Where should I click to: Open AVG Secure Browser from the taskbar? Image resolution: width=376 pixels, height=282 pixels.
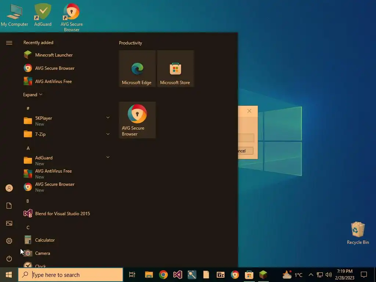coord(235,275)
